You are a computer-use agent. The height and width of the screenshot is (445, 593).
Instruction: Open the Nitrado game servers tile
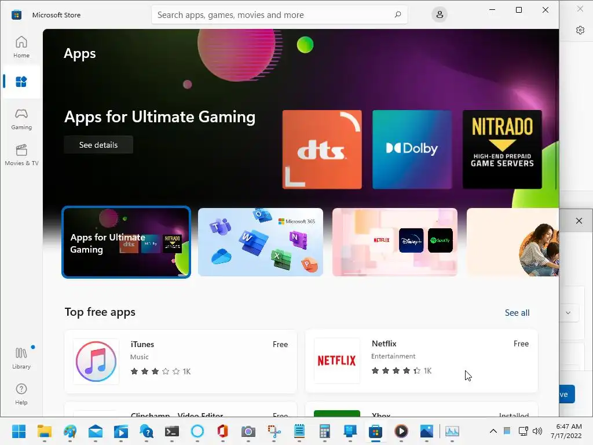[x=502, y=149]
